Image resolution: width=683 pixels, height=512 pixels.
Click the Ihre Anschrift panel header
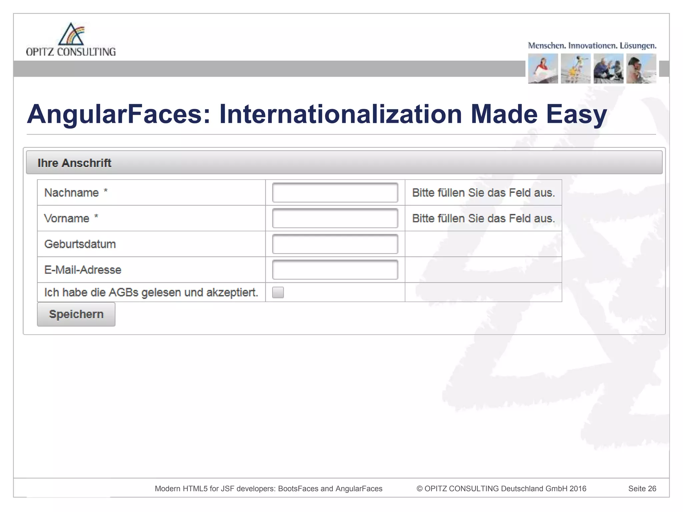(344, 162)
